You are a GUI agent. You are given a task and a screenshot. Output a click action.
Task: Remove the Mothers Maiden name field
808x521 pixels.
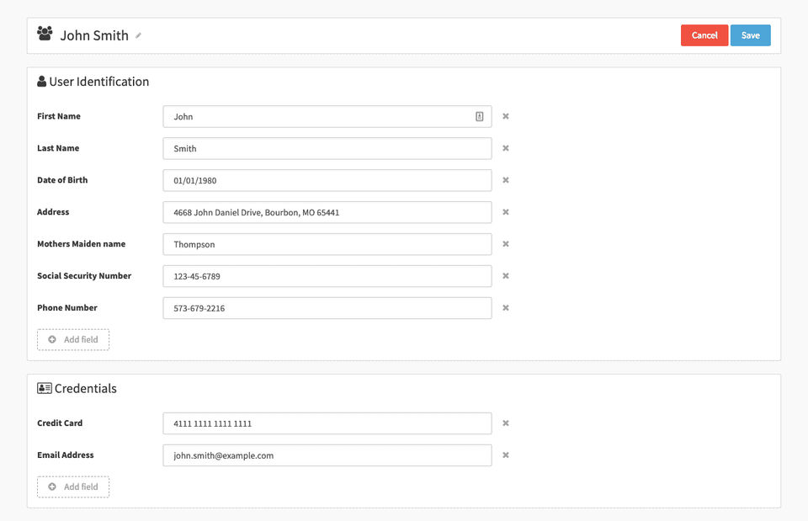tap(506, 244)
